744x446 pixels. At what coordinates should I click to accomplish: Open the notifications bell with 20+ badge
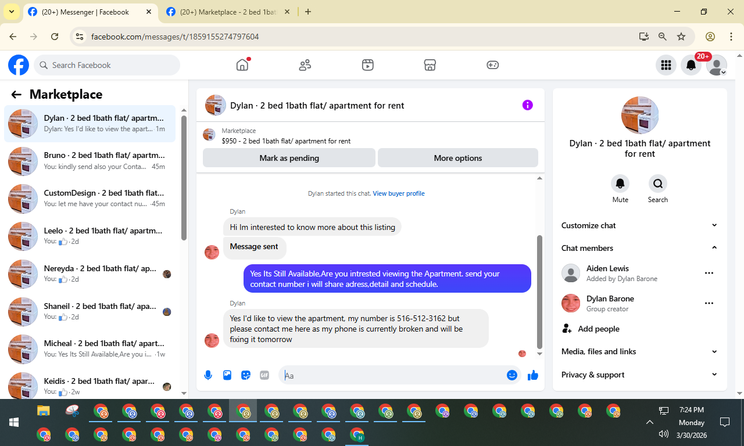tap(691, 65)
